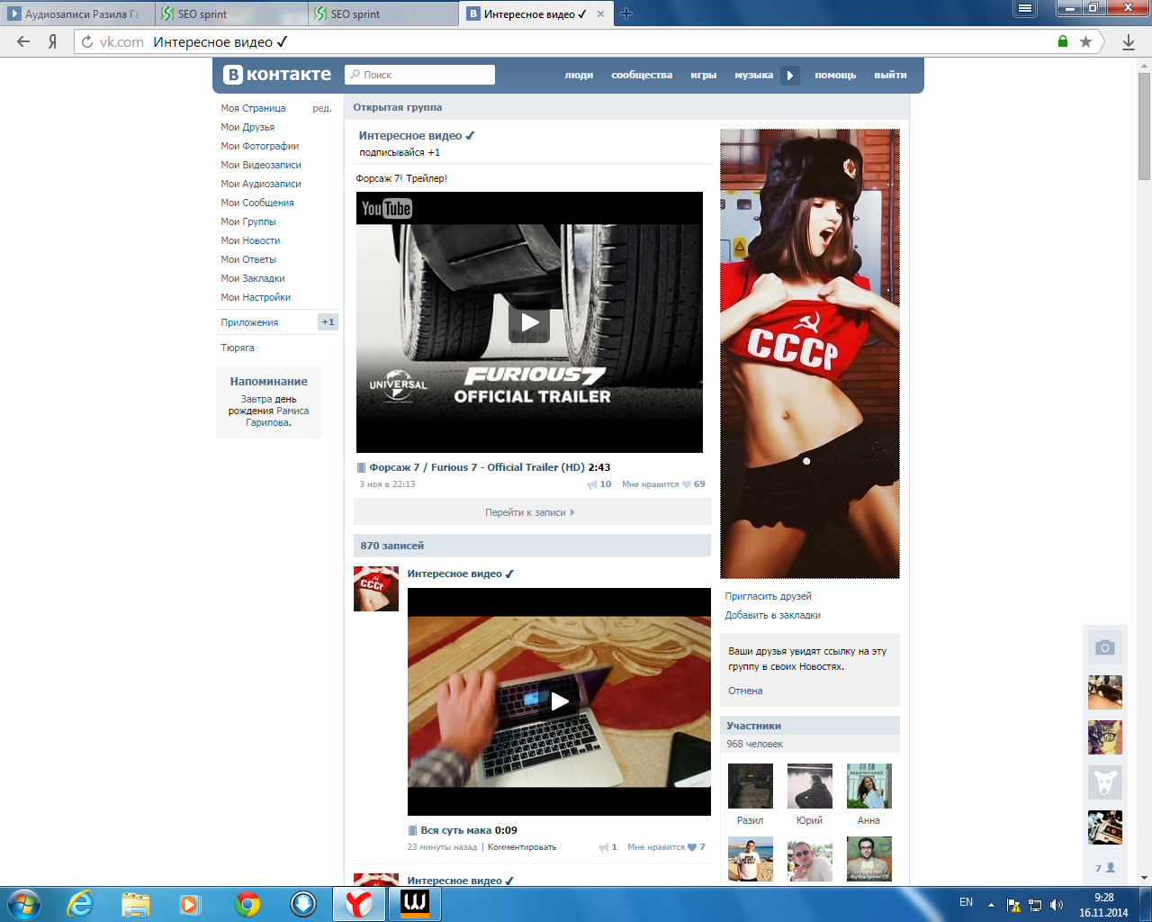Image resolution: width=1152 pixels, height=922 pixels.
Task: Click 'выйти' to log out
Action: [890, 76]
